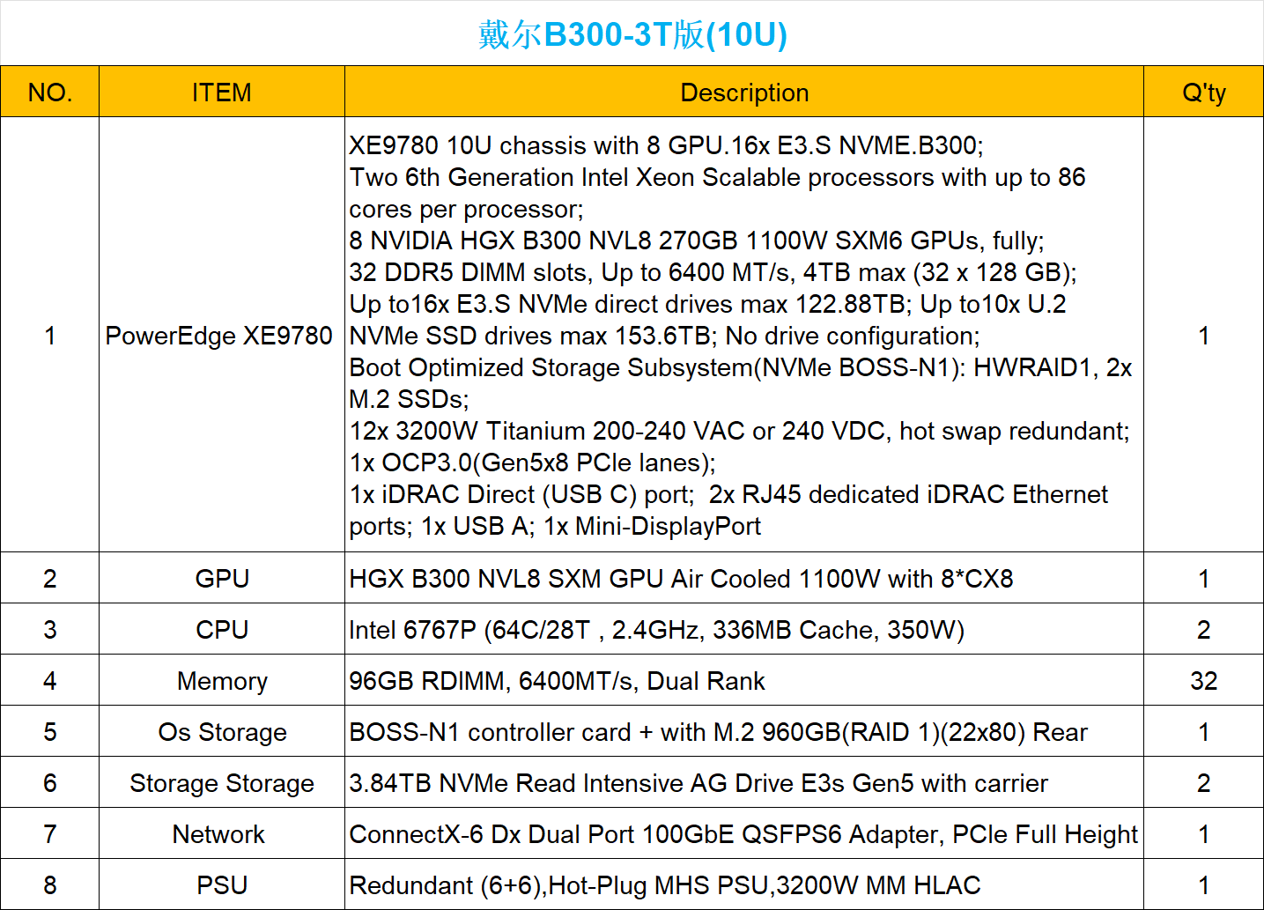Select the quantity cell for the GPU row
This screenshot has height=910, width=1264.
1204,578
